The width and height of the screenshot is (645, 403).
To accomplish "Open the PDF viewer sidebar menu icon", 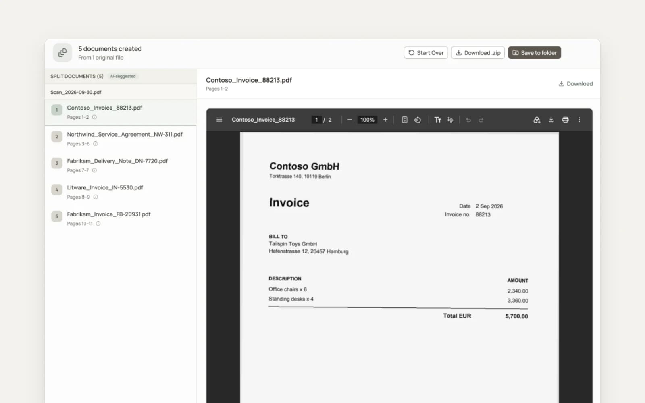I will [219, 120].
